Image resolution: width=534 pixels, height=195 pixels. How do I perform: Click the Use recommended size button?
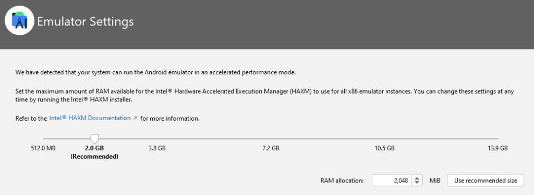pos(486,180)
